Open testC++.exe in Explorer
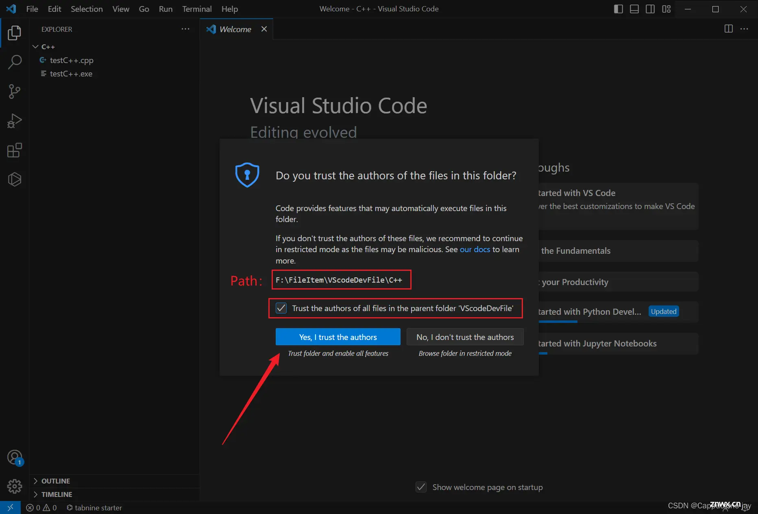758x514 pixels. click(114, 74)
